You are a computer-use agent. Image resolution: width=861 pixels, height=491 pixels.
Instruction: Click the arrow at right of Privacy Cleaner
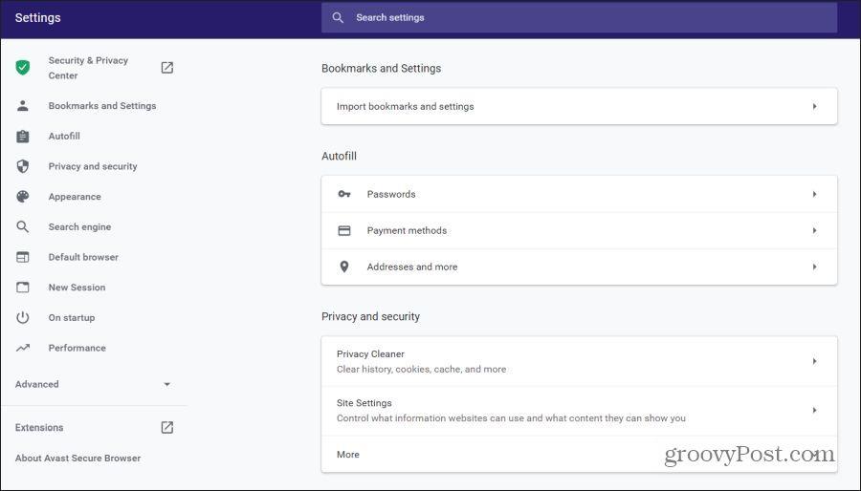point(814,361)
